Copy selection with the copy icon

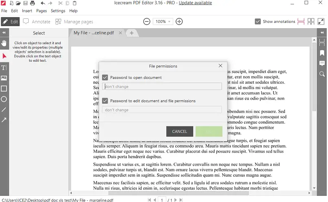pyautogui.click(x=67, y=3)
